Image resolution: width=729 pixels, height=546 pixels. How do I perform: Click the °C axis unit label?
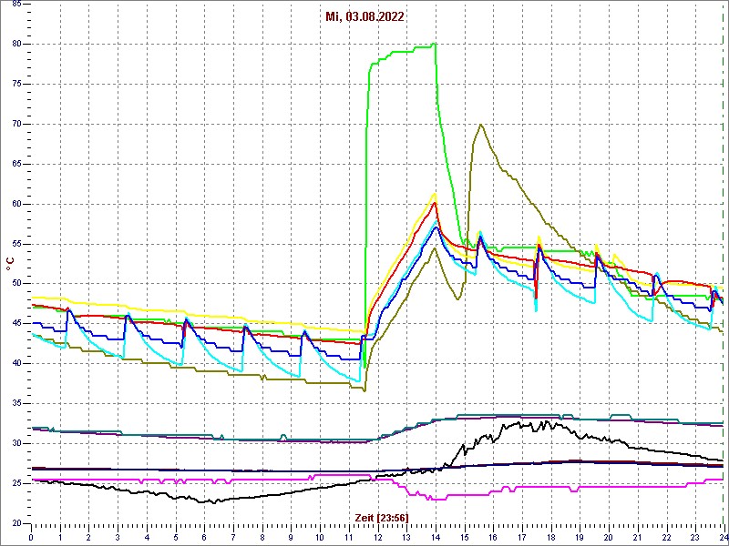pyautogui.click(x=10, y=265)
